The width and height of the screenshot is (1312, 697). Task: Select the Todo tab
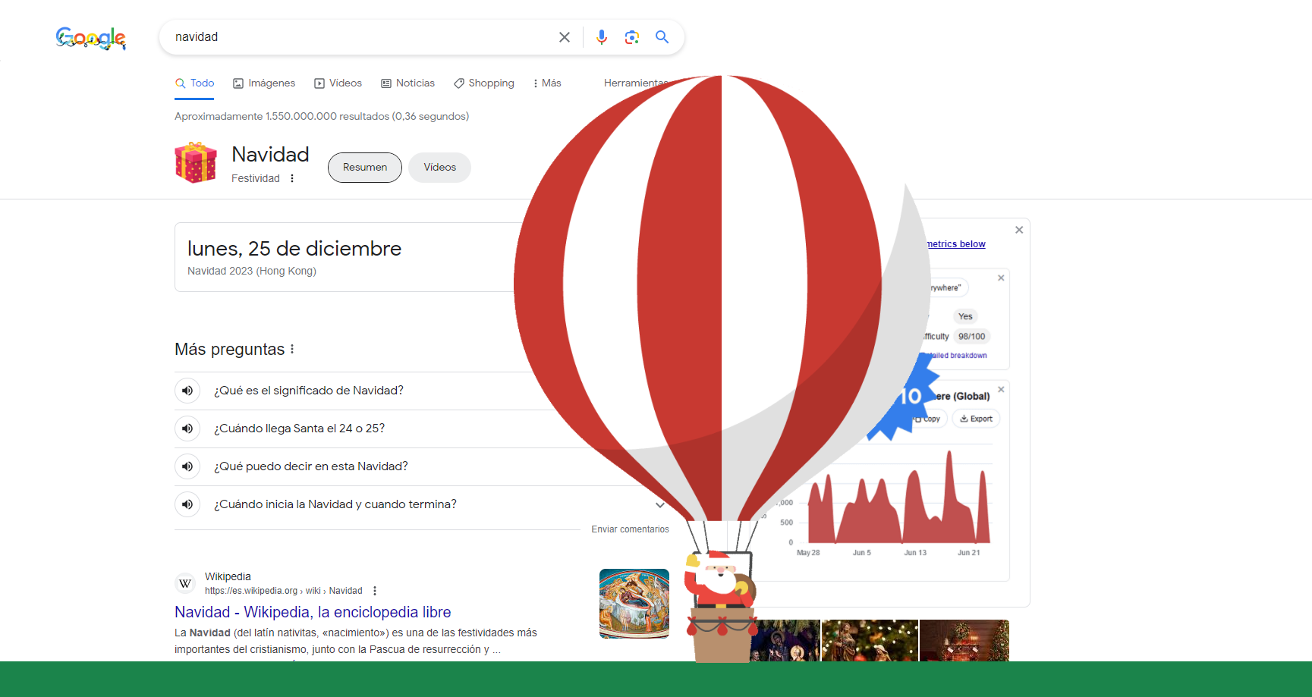[194, 83]
